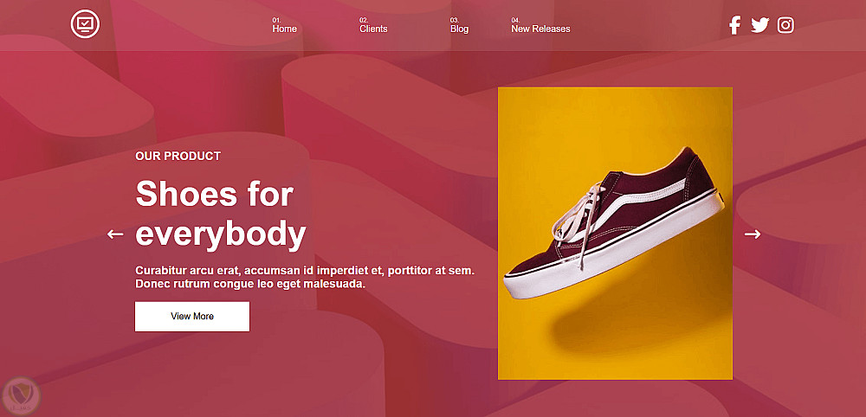Open the Instagram camera icon
The height and width of the screenshot is (417, 866).
785,25
